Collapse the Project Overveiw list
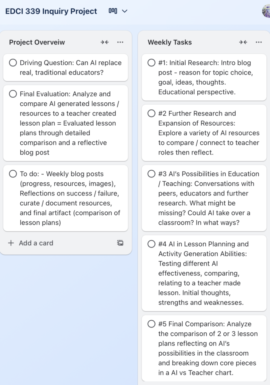The height and width of the screenshot is (385, 270). (104, 42)
